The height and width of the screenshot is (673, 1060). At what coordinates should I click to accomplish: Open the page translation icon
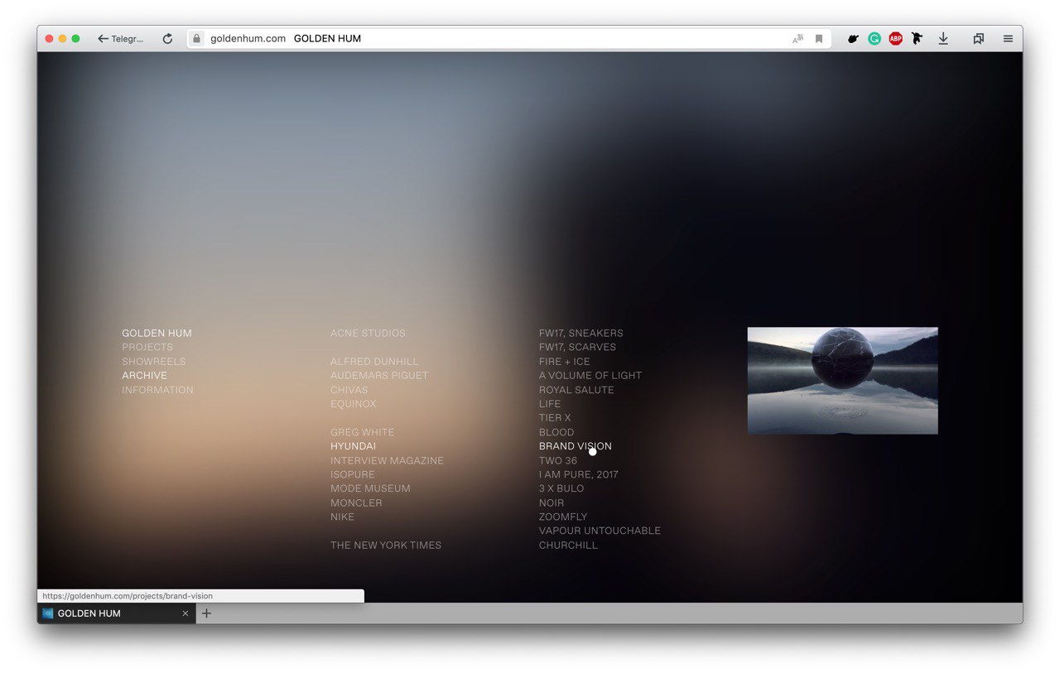[x=797, y=38]
